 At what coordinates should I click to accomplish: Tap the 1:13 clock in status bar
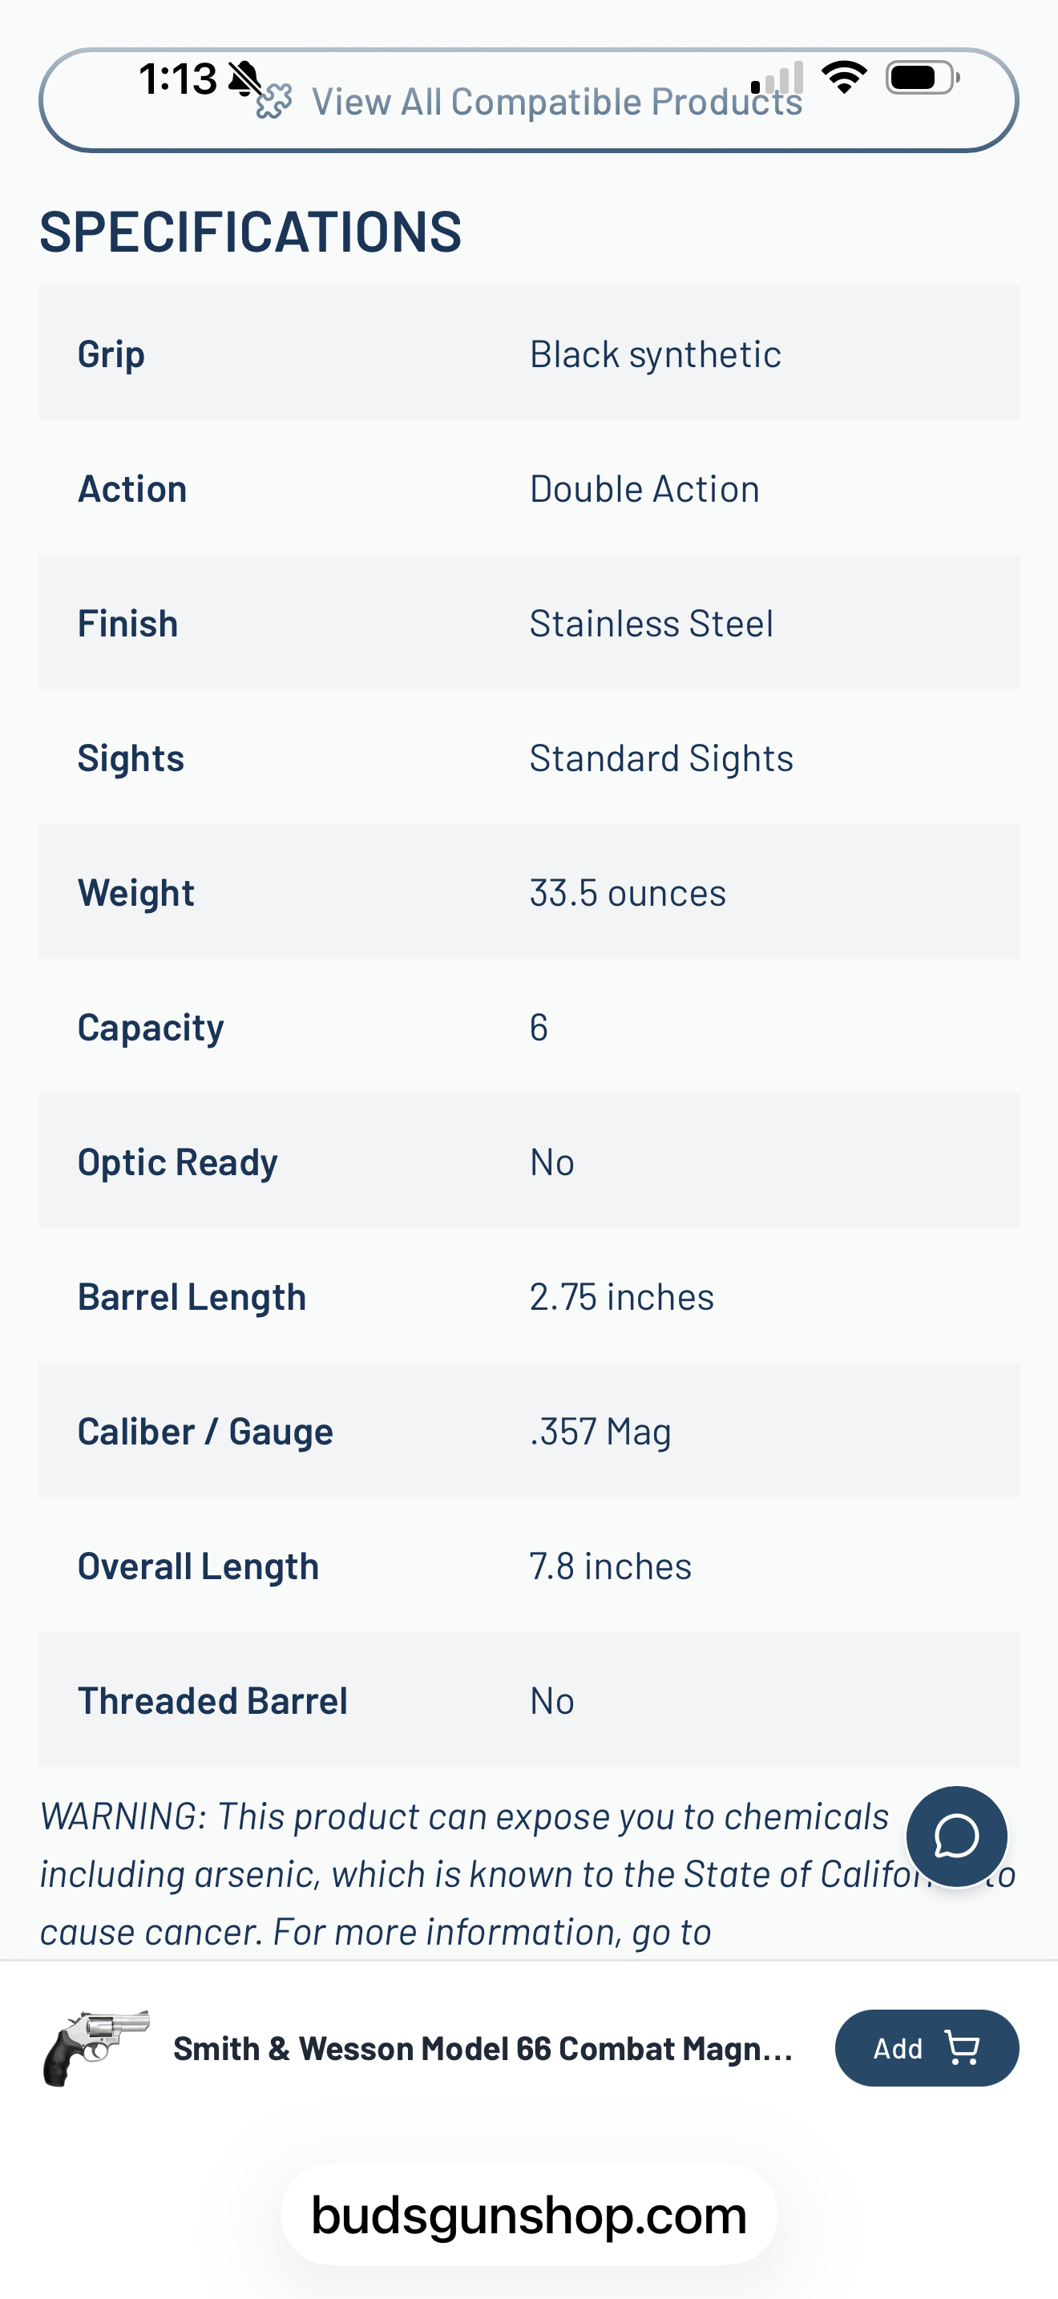(177, 79)
